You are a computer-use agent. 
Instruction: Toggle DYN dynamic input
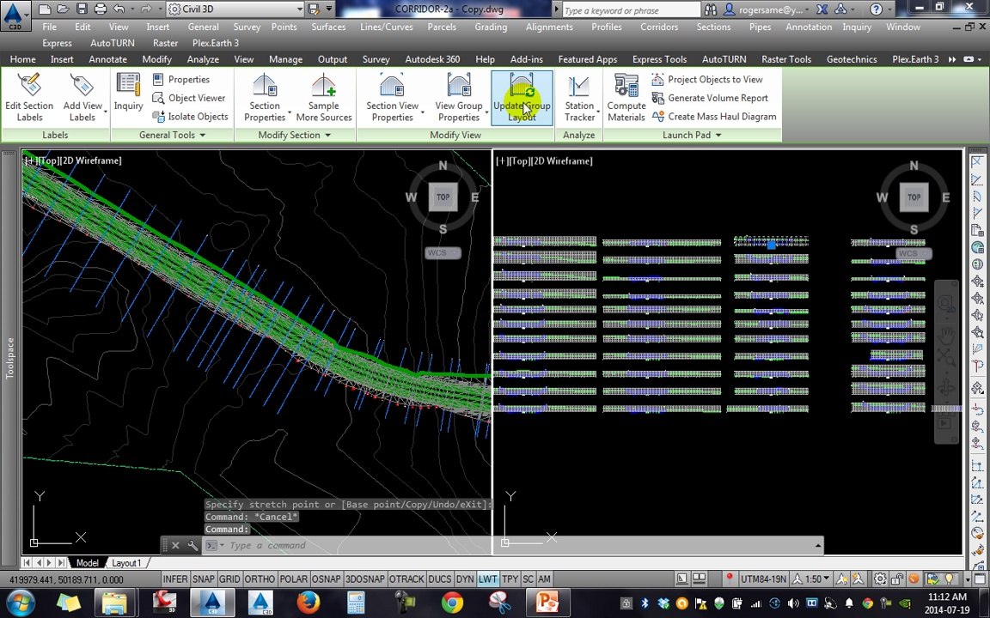click(465, 579)
